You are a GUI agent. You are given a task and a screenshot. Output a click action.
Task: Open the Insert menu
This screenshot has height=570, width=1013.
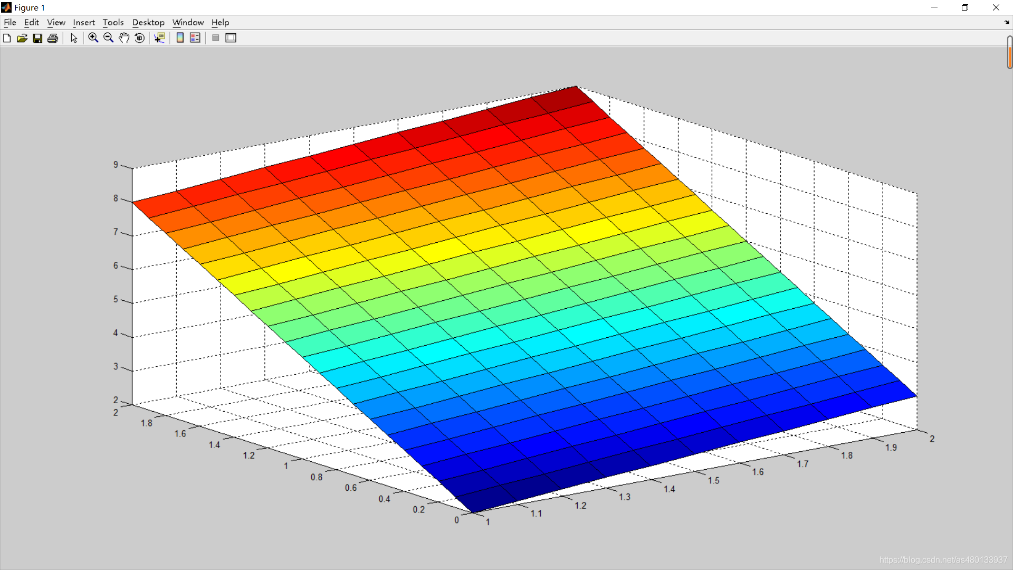tap(84, 22)
